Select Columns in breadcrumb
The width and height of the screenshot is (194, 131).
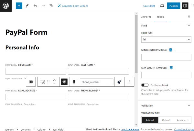tap(26, 129)
